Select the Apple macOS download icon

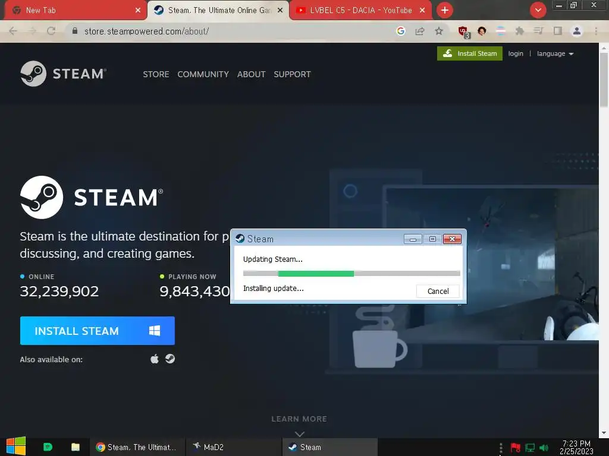pyautogui.click(x=155, y=359)
